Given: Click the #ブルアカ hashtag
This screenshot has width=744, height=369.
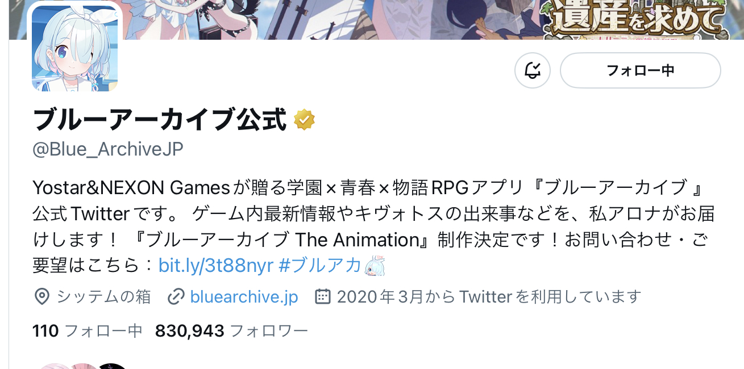Looking at the screenshot, I should [x=321, y=265].
